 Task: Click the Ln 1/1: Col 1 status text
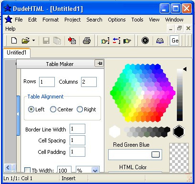[x=18, y=178]
